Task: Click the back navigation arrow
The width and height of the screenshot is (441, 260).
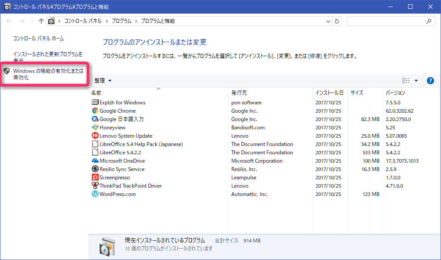Action: 9,21
